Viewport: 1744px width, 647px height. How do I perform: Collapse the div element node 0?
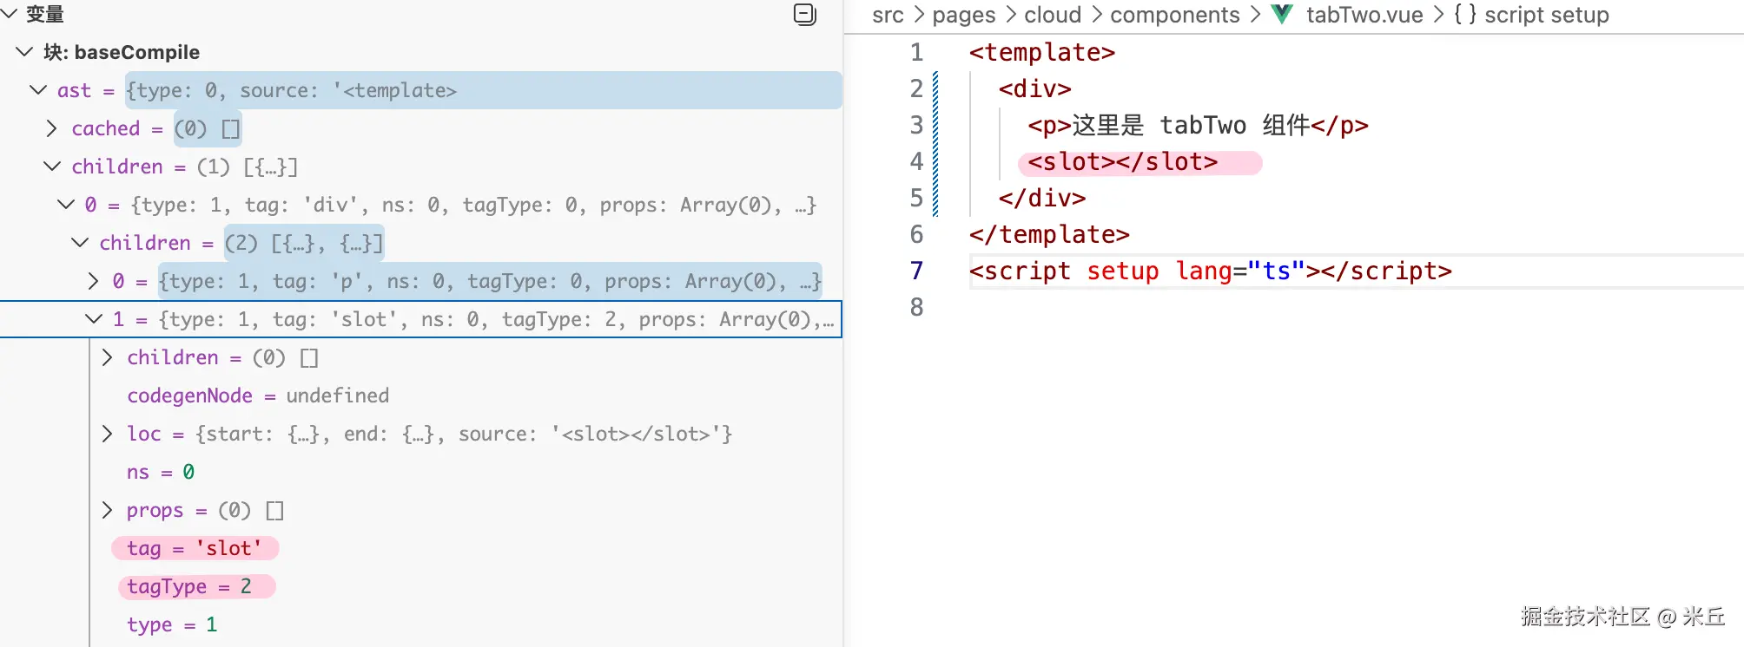[66, 205]
